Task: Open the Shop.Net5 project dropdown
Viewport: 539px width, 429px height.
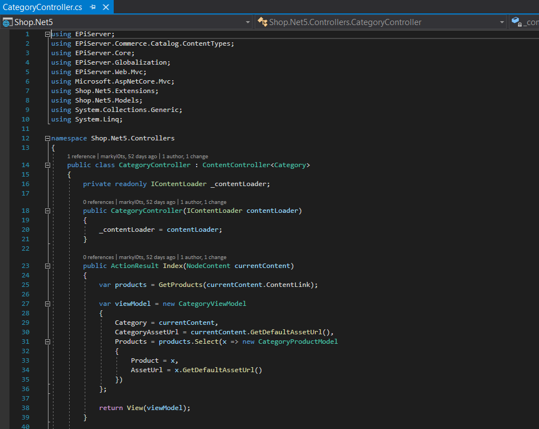Action: (x=247, y=22)
